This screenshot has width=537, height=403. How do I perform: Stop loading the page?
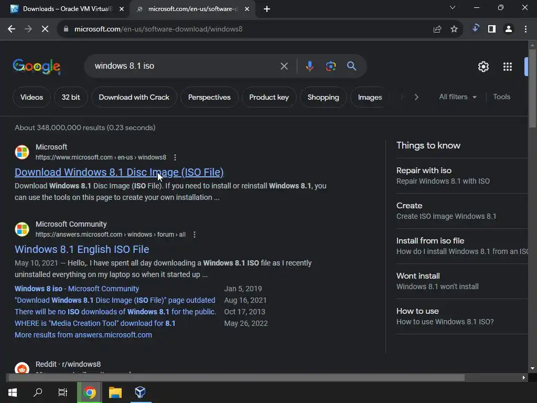[45, 29]
